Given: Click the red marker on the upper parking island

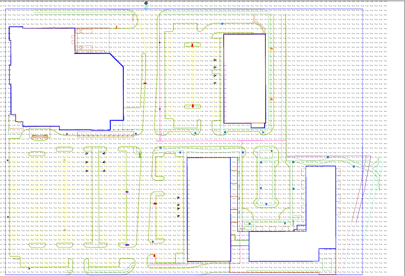Looking at the screenshot, I should [x=192, y=45].
